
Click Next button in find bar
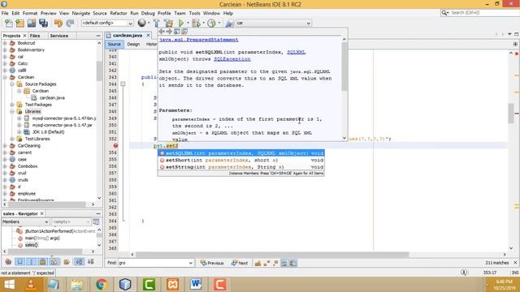[240, 263]
